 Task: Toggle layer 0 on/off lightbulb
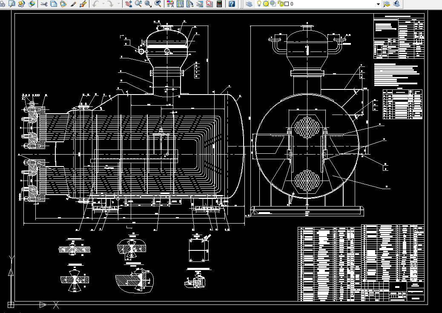[x=259, y=4]
